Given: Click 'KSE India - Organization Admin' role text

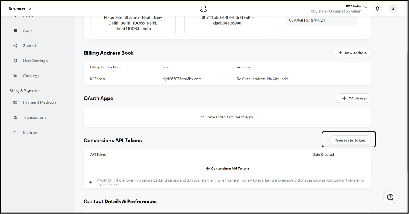Looking at the screenshot, I should [x=336, y=11].
